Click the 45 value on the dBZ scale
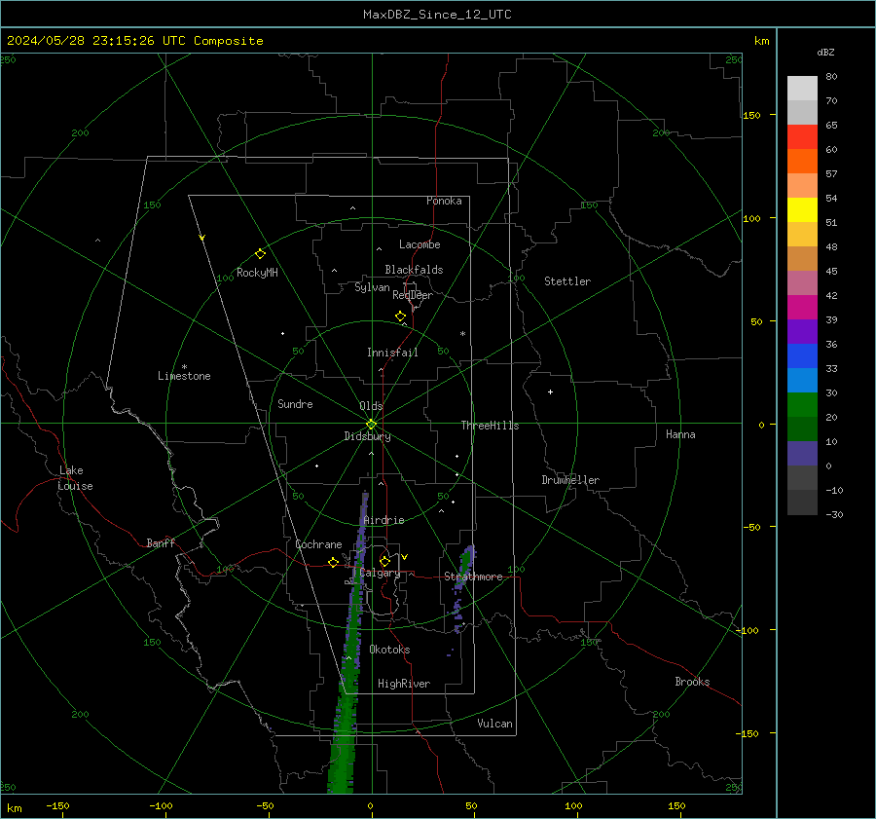 831,271
